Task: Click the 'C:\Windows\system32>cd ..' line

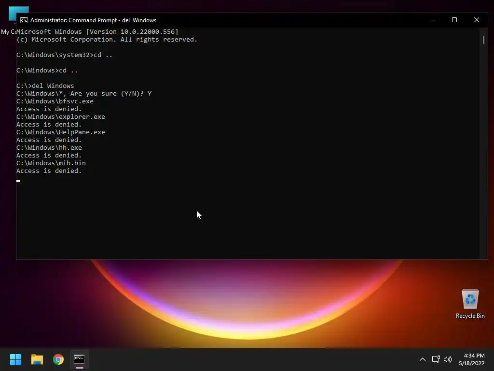Action: (64, 55)
